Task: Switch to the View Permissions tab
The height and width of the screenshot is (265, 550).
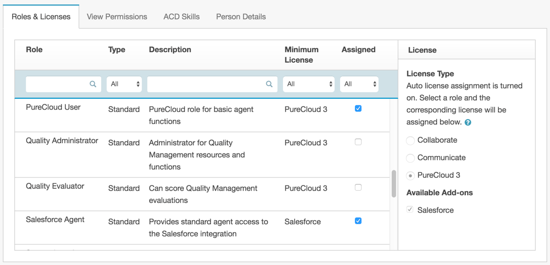Action: point(117,17)
